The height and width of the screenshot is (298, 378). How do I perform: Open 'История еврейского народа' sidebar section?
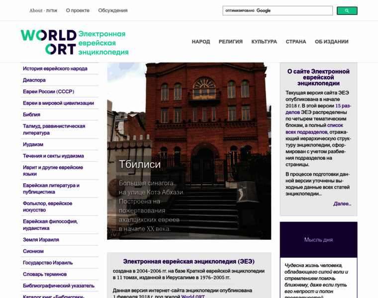[55, 69]
